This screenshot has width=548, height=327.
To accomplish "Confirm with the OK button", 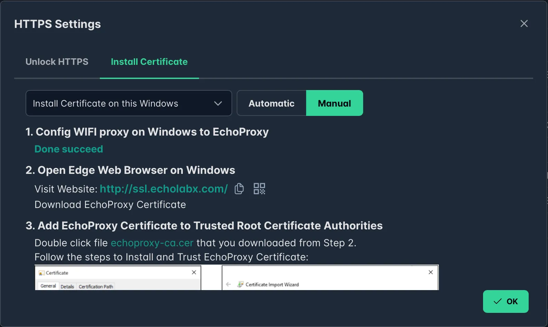I will point(506,301).
